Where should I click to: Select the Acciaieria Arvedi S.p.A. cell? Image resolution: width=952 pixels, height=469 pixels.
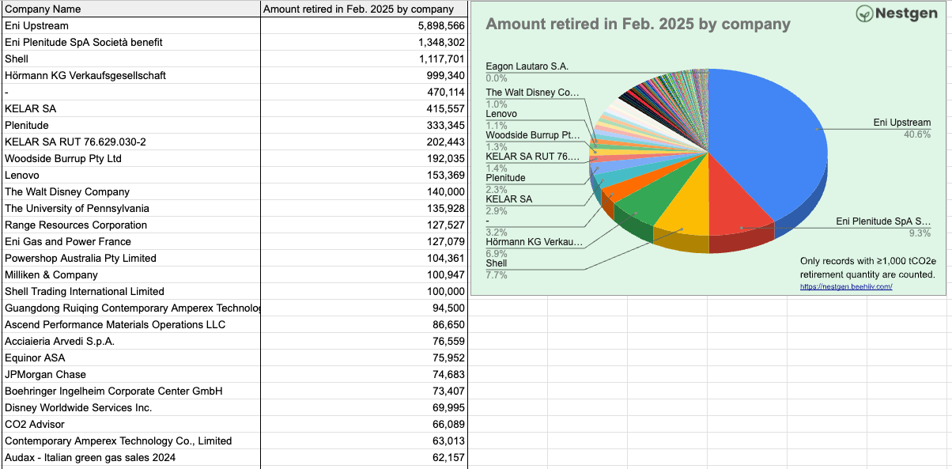pos(130,342)
